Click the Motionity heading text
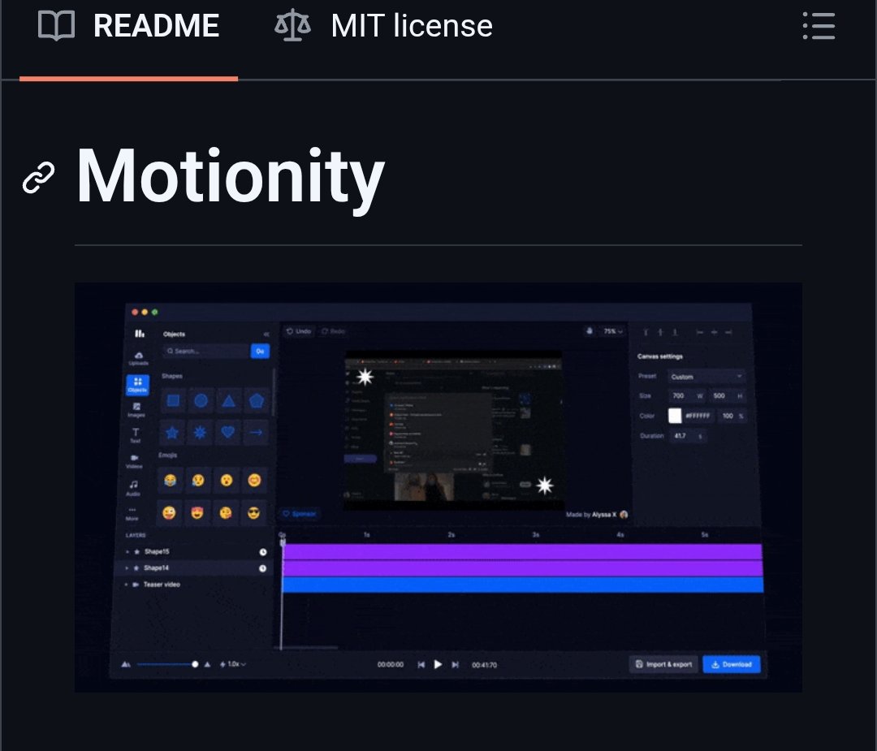Image resolution: width=877 pixels, height=751 pixels. point(230,178)
